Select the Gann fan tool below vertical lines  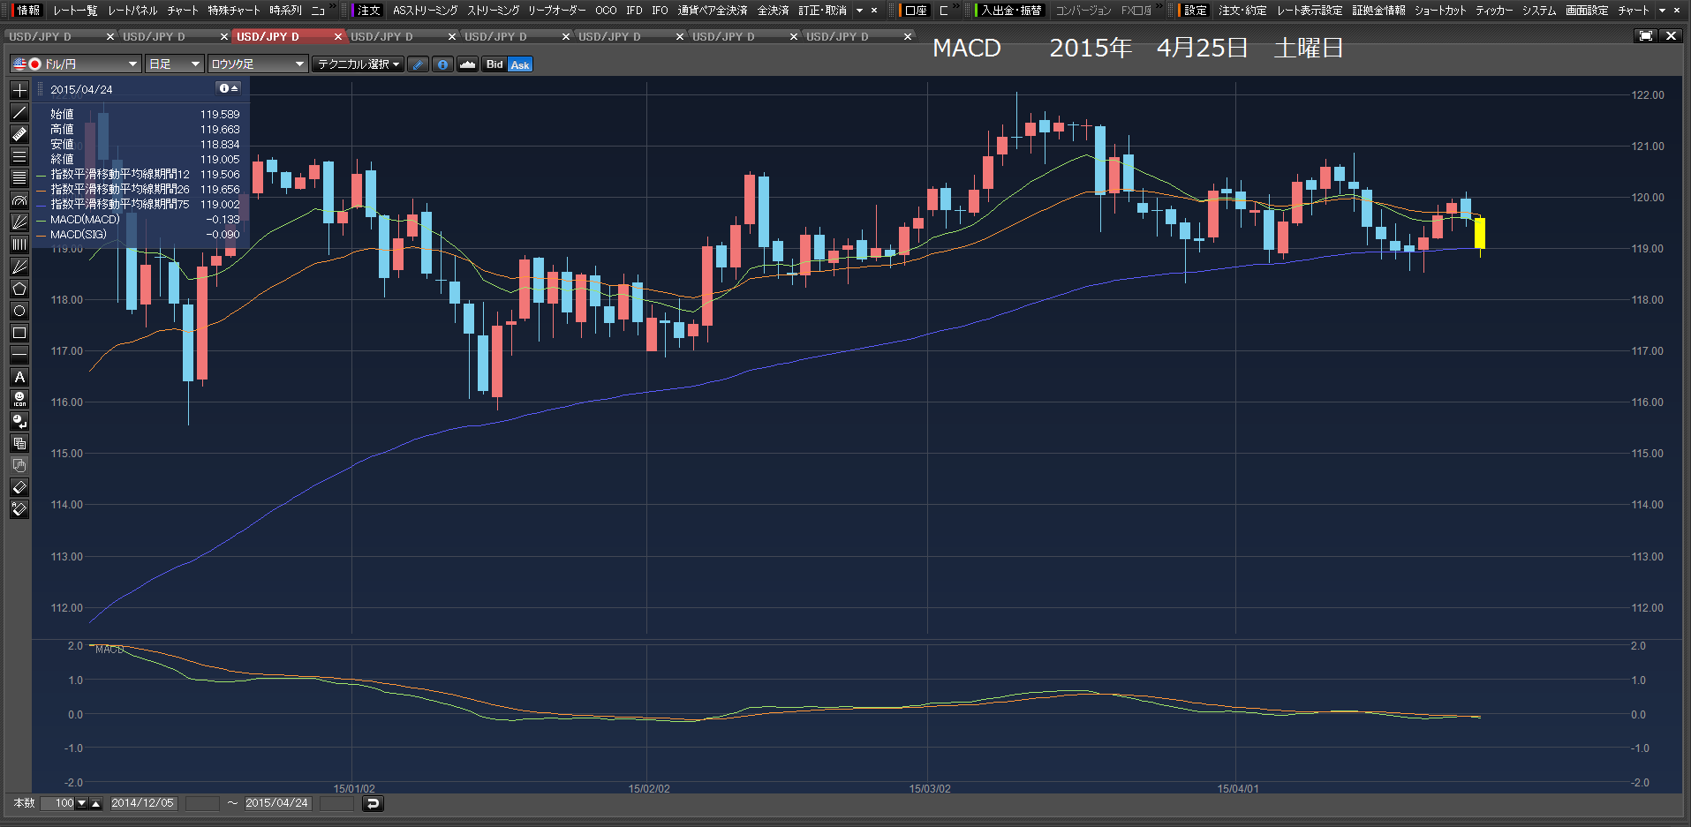pyautogui.click(x=19, y=267)
